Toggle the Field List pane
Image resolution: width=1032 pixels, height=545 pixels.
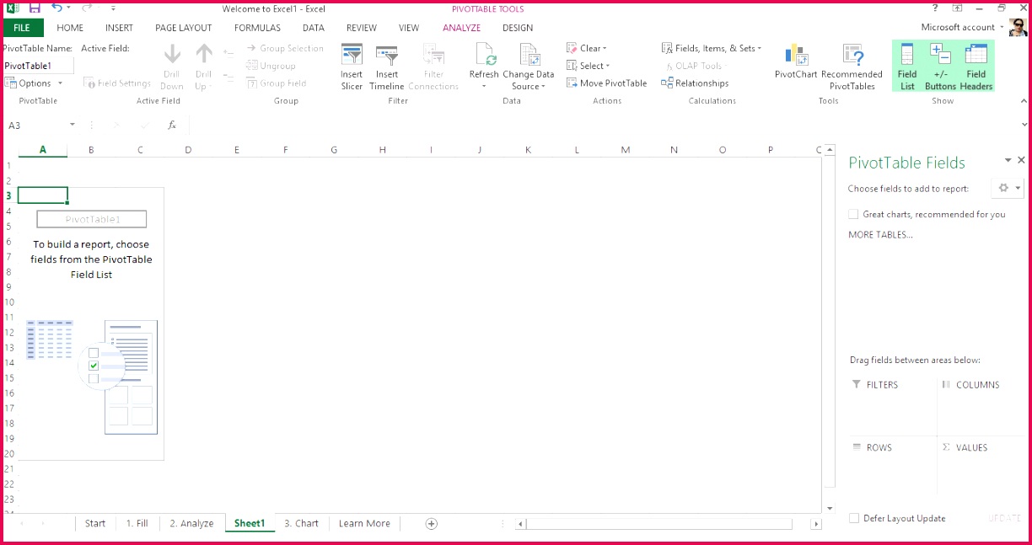point(907,67)
